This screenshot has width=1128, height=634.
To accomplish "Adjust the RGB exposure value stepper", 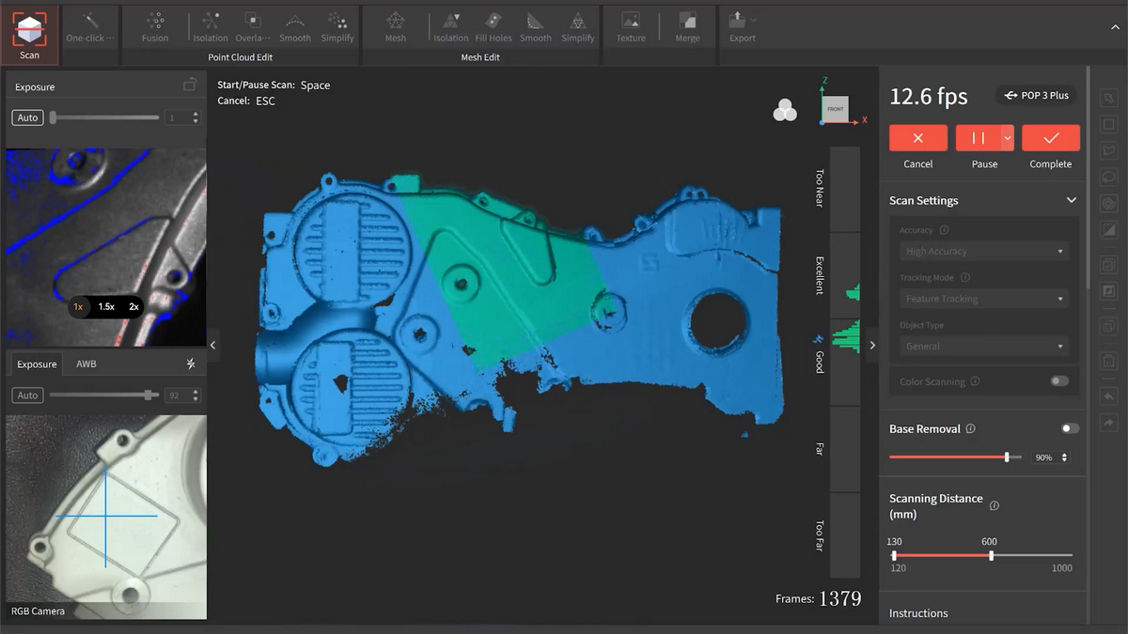I will click(196, 395).
